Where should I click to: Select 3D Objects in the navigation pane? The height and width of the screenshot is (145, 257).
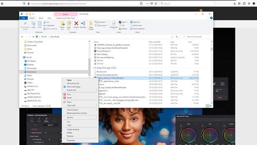pos(31,61)
